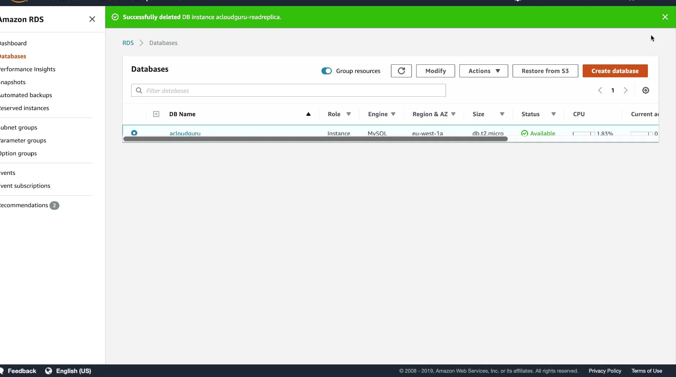Click the Feedback link in footer
The image size is (676, 377).
22,371
